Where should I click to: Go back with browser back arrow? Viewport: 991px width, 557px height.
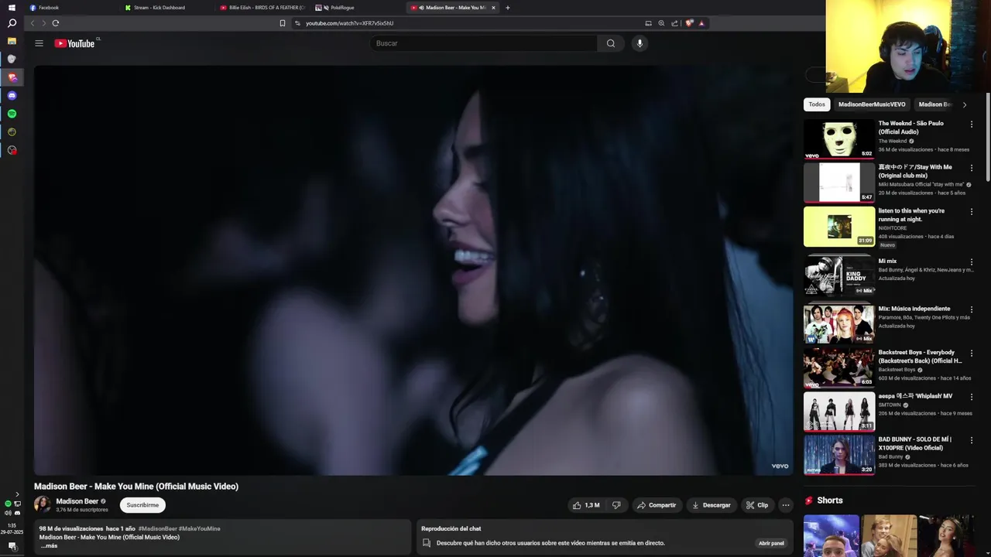33,23
